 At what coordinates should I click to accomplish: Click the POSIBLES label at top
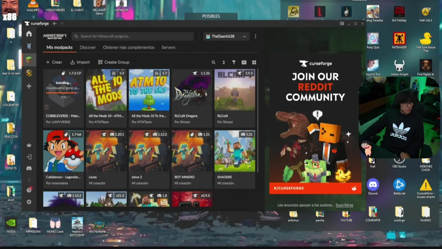(x=211, y=16)
